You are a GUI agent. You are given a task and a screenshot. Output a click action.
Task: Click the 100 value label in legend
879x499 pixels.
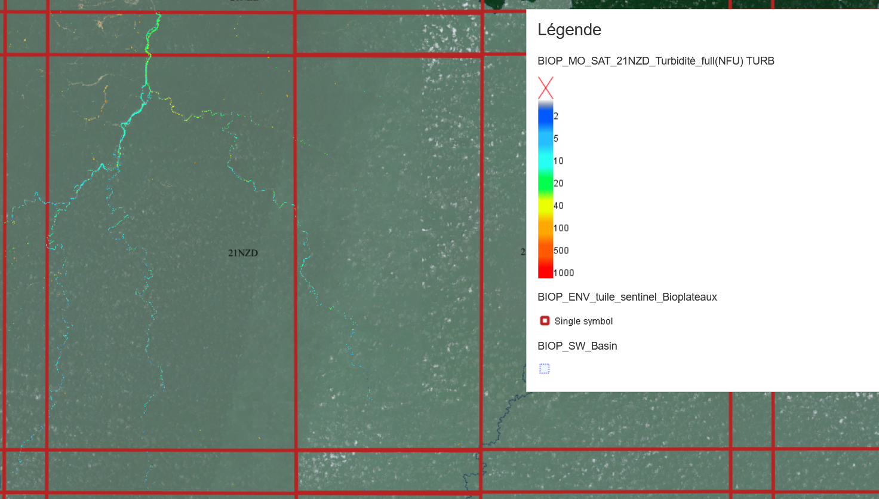point(561,228)
